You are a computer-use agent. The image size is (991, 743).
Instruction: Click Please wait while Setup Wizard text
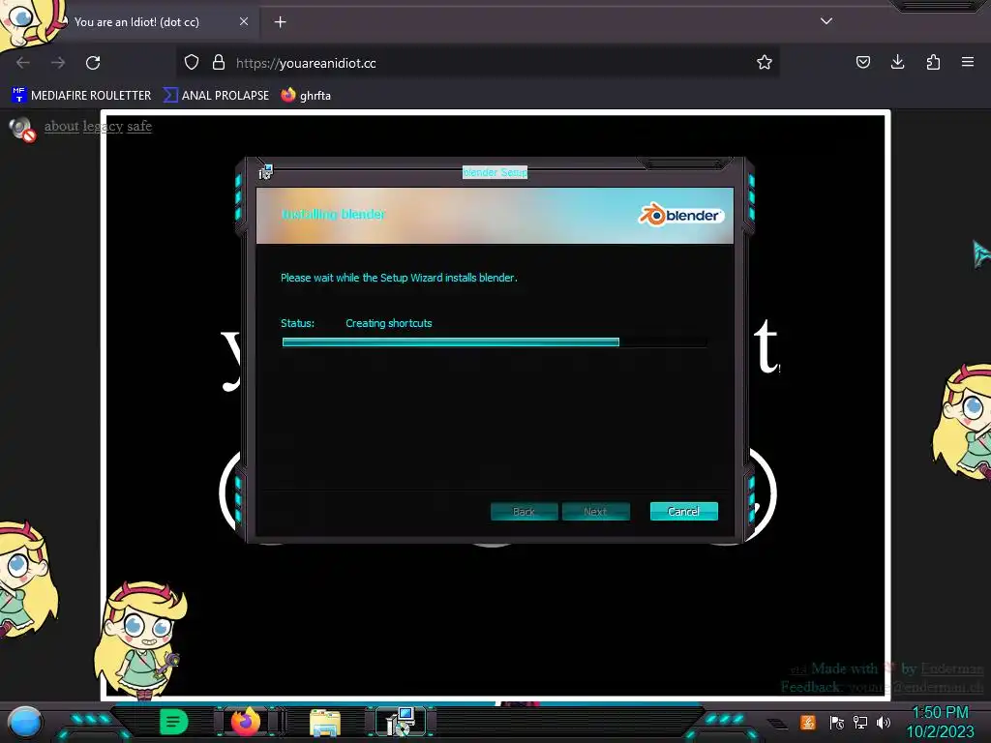[399, 278]
